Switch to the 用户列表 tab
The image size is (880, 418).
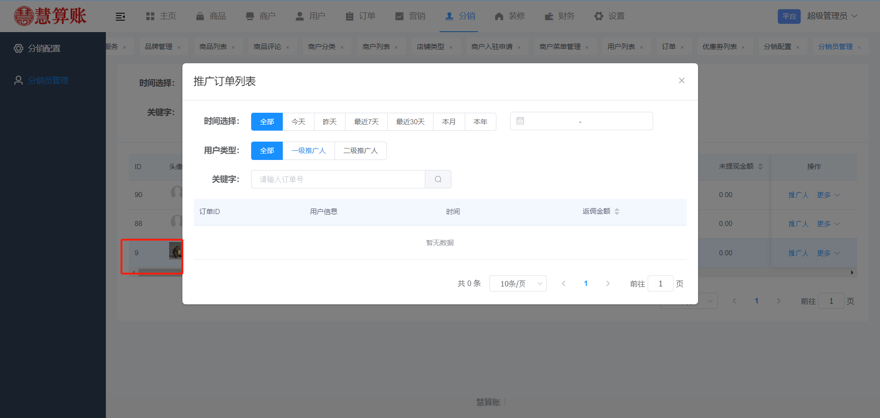621,47
